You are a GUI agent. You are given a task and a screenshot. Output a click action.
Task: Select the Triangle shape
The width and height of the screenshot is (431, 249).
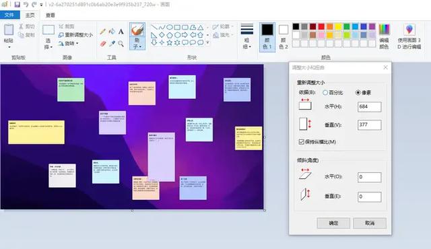pyautogui.click(x=201, y=27)
